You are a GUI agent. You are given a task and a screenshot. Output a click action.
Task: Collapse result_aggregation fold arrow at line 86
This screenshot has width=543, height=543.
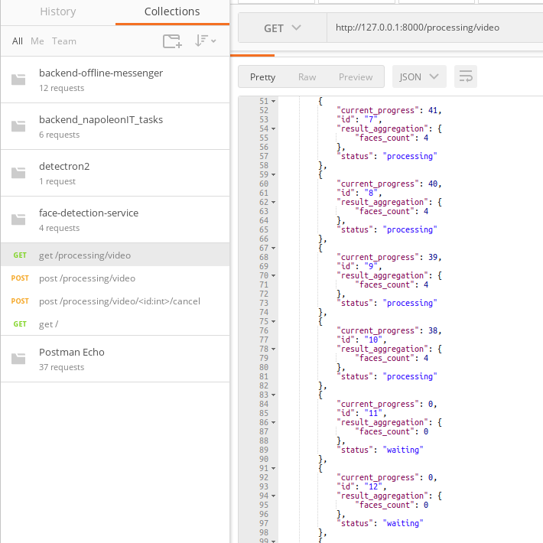tap(274, 422)
